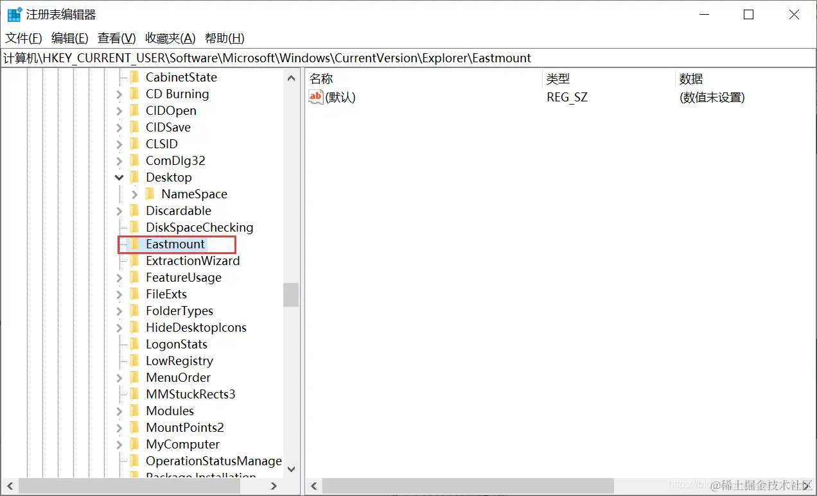Expand the CIDOpen key
Image resolution: width=817 pixels, height=496 pixels.
click(x=119, y=111)
